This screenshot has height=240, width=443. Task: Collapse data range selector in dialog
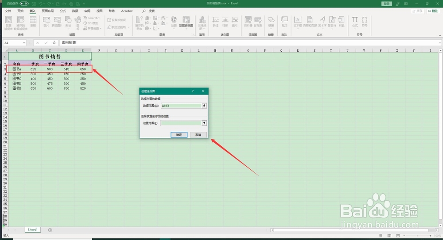(204, 106)
